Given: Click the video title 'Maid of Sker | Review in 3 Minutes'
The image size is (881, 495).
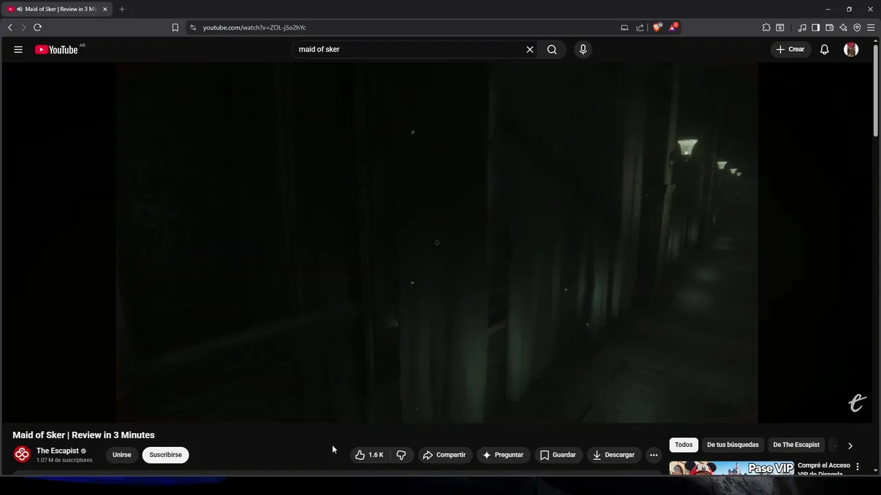Looking at the screenshot, I should [x=83, y=435].
